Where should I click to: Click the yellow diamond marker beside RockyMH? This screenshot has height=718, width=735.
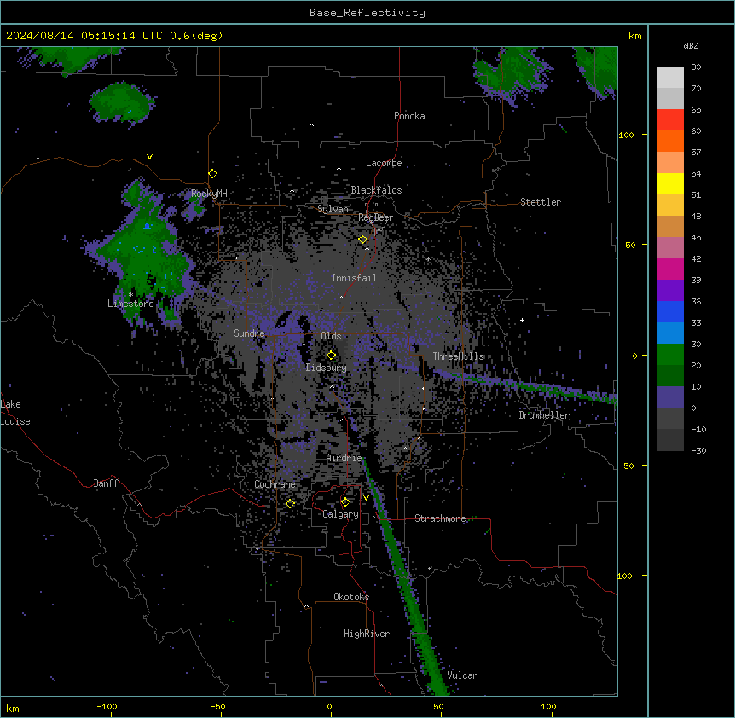pyautogui.click(x=212, y=174)
